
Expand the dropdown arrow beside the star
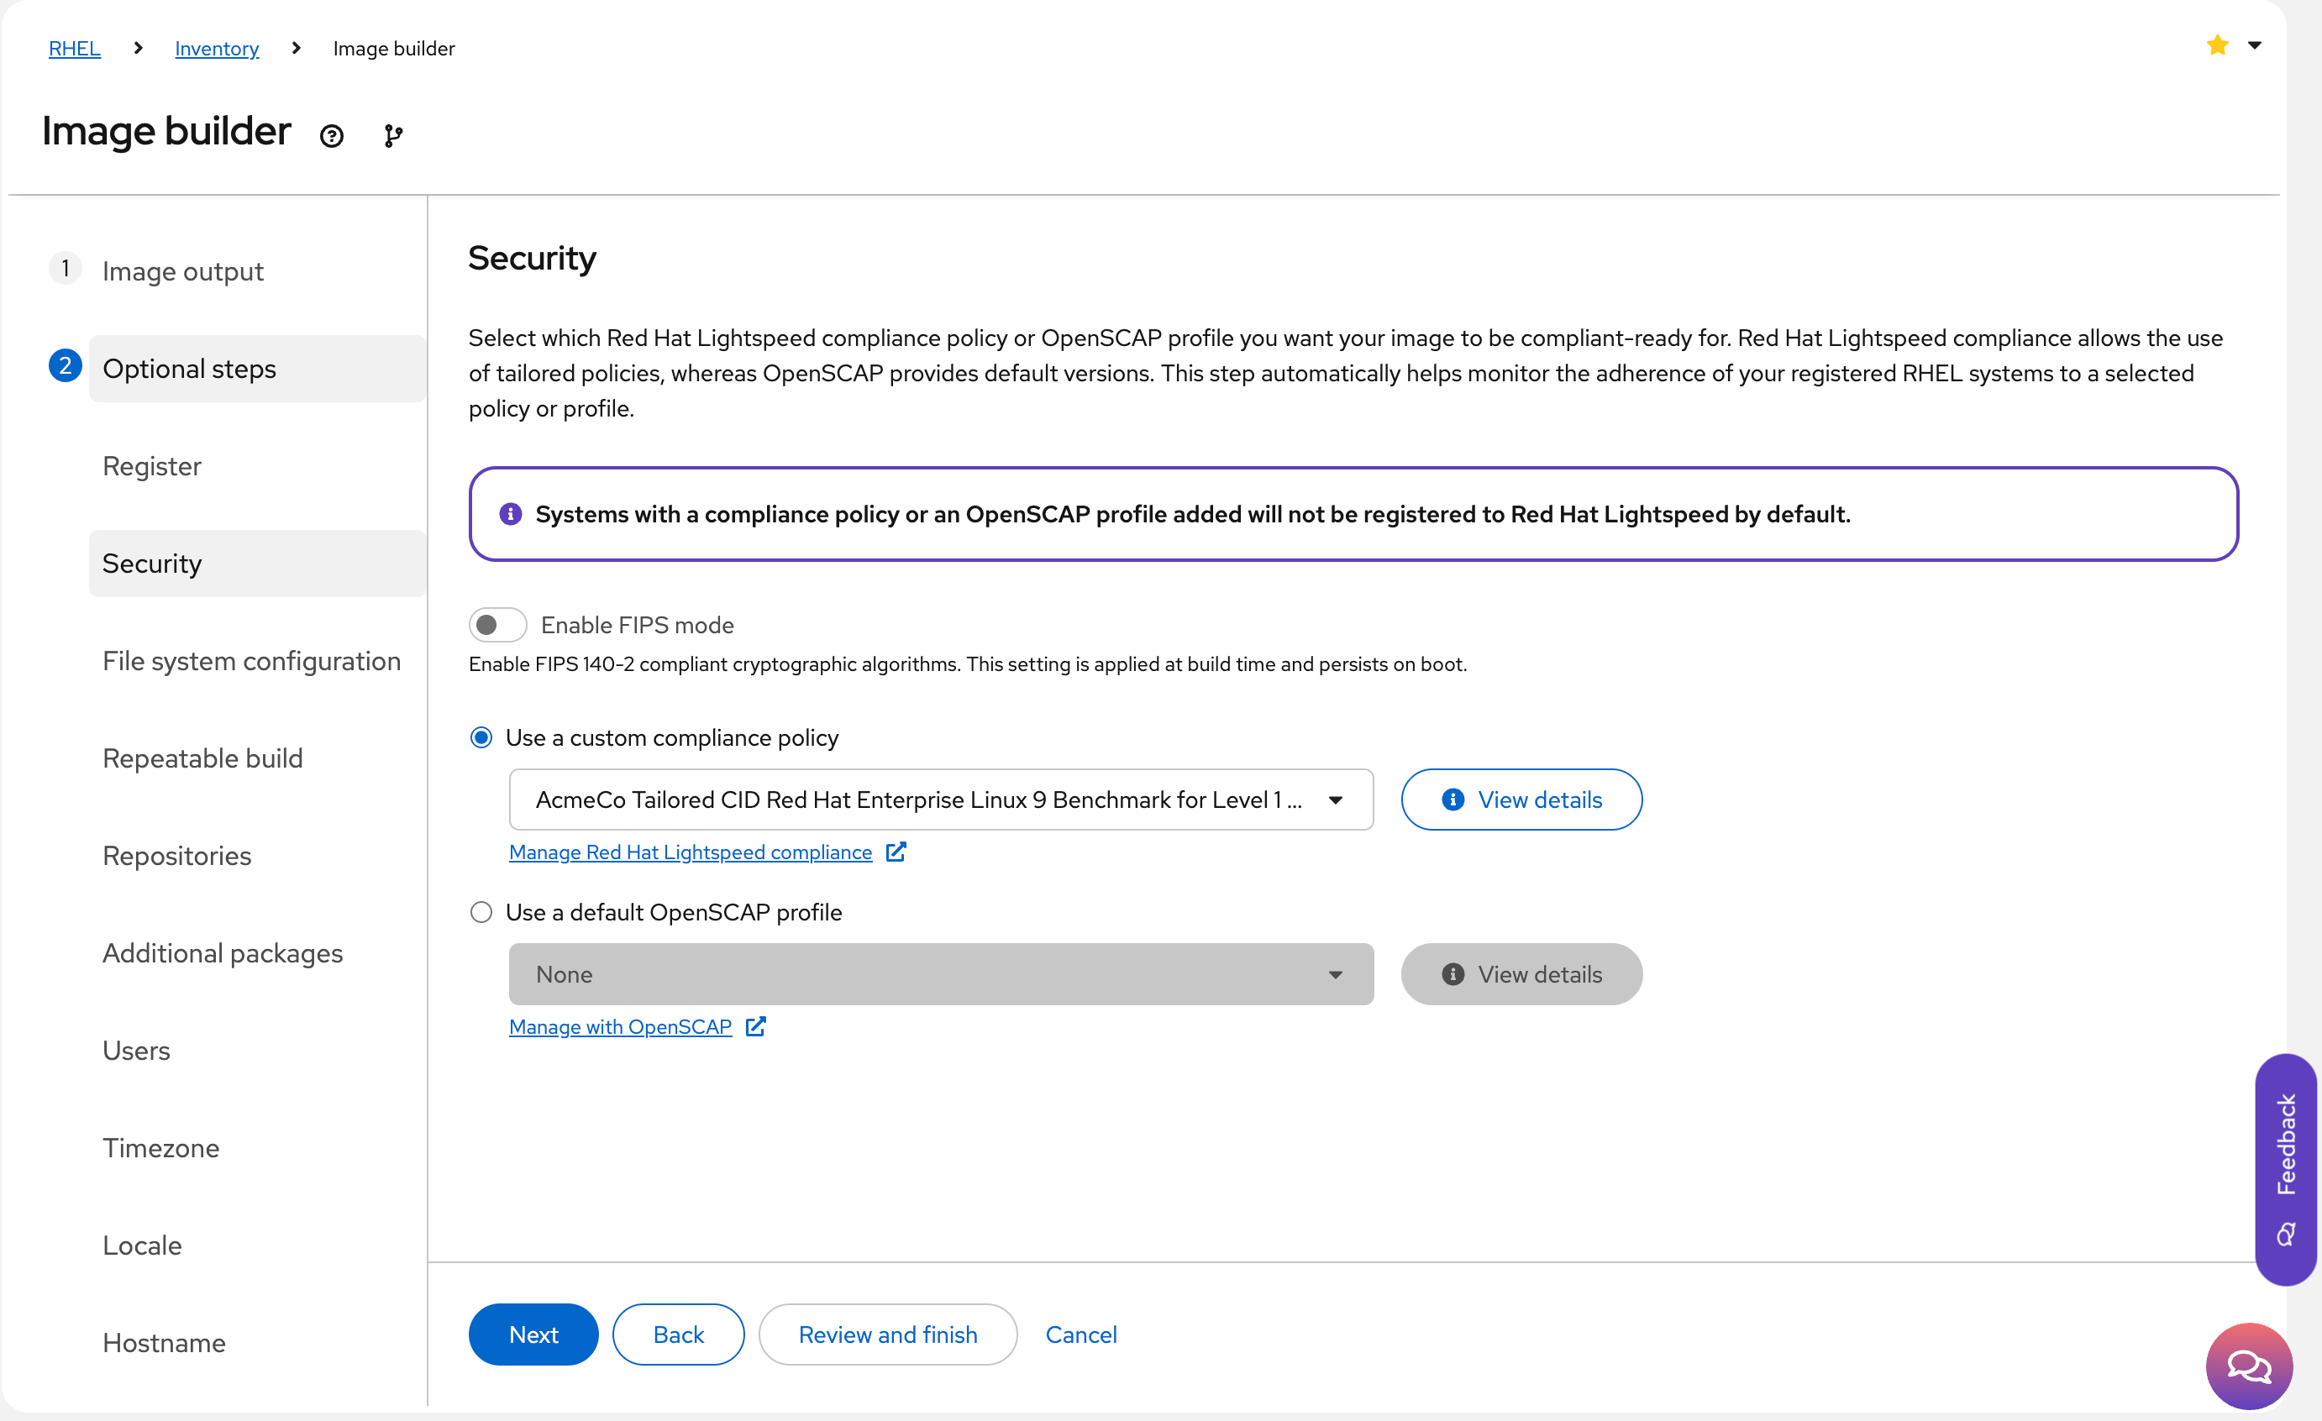(2254, 45)
